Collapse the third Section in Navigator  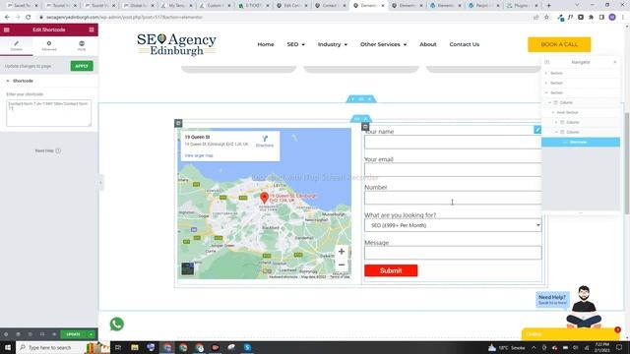tap(546, 92)
